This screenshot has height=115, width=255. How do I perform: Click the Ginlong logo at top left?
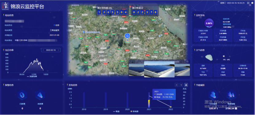pos(6,6)
